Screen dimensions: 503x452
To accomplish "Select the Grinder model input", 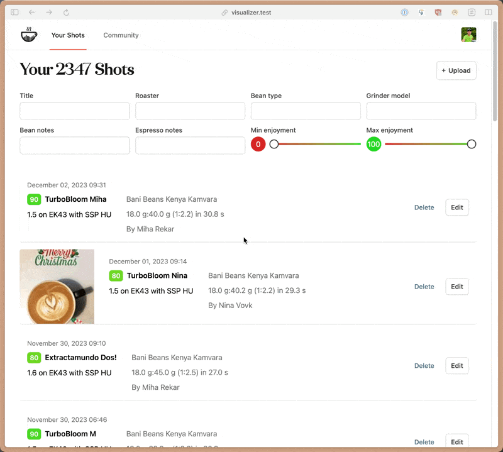I will (421, 111).
